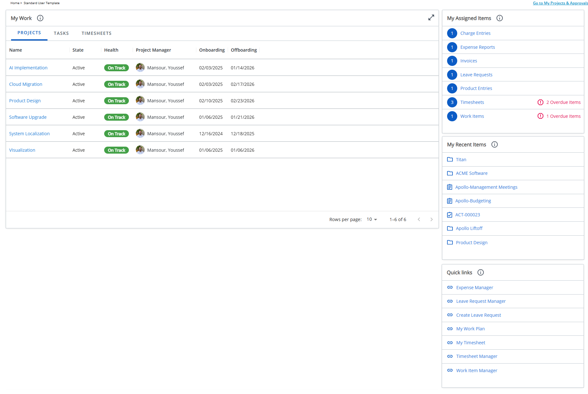Click the overdue alert icon beside Work Items
This screenshot has width=588, height=394.
(x=540, y=116)
